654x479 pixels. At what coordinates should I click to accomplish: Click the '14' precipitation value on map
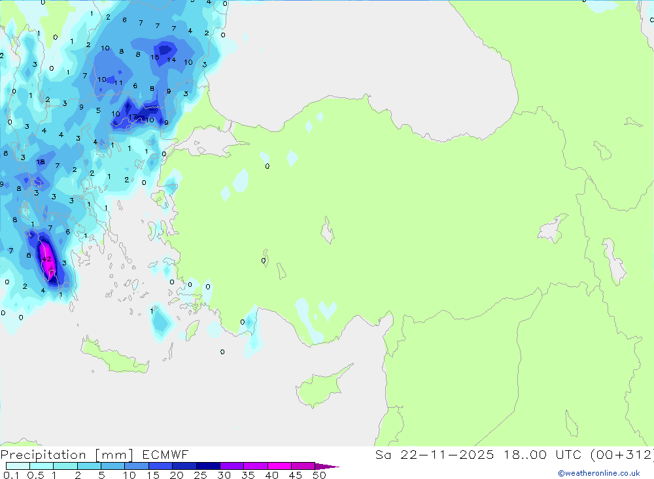tap(171, 60)
